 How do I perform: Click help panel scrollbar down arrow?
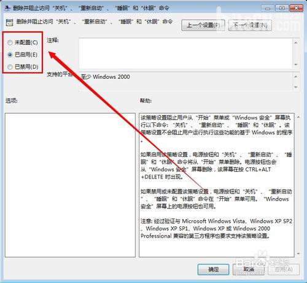click(x=298, y=253)
